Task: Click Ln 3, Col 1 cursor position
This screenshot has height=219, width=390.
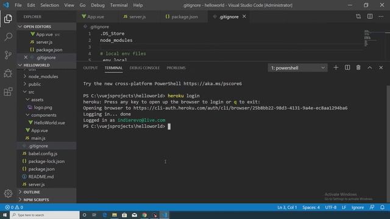Action: (x=287, y=207)
